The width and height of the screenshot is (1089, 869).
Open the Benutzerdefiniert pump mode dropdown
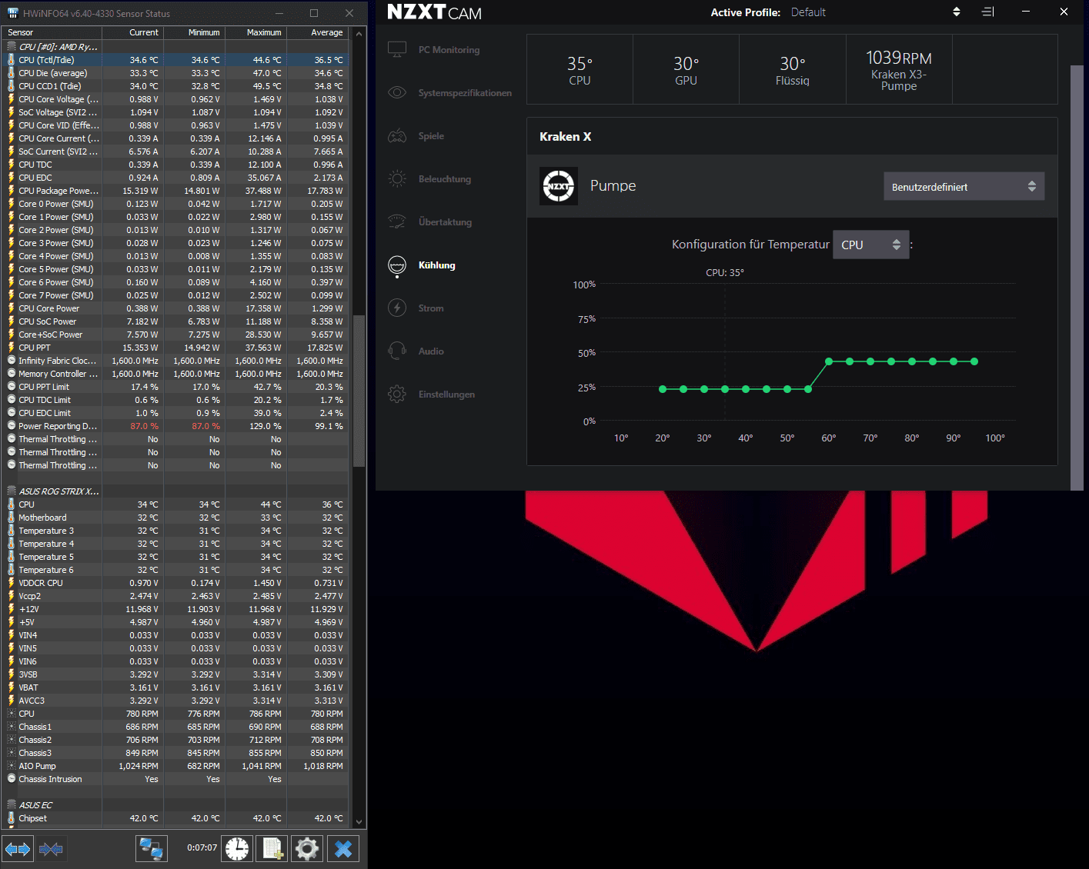coord(964,187)
